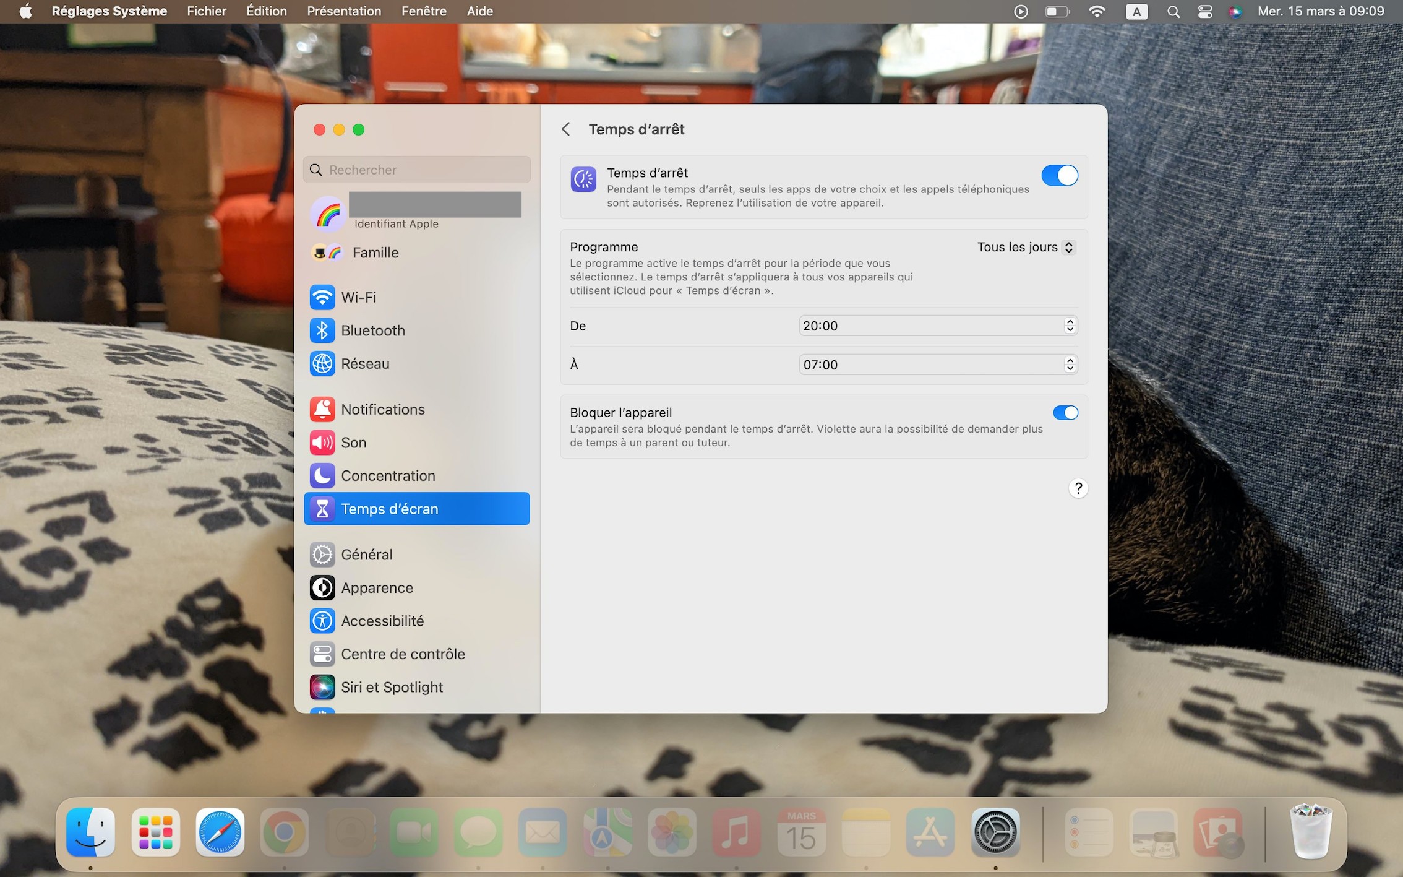Click the De start time stepper arrows

click(1070, 326)
